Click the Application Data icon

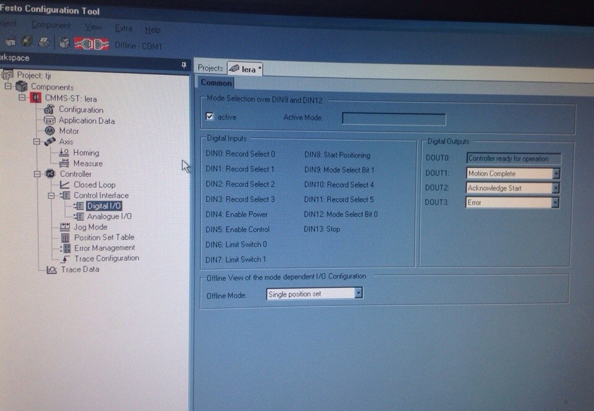[49, 121]
